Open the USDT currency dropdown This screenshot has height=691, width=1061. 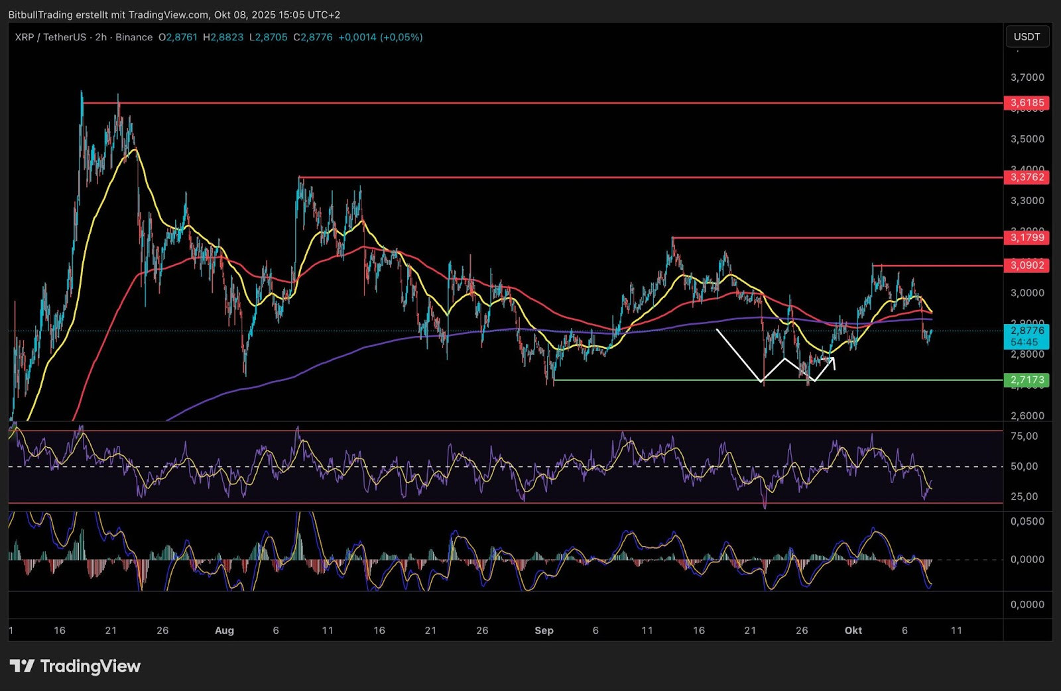(x=1027, y=37)
